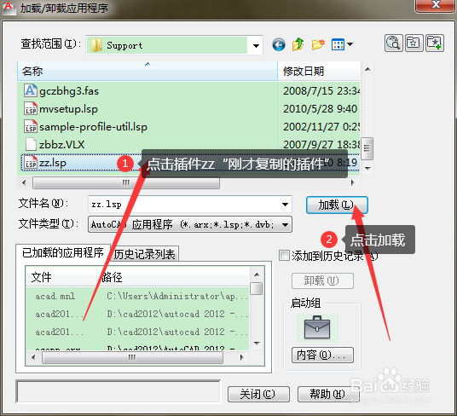Click the 关闭(C) button

(258, 394)
